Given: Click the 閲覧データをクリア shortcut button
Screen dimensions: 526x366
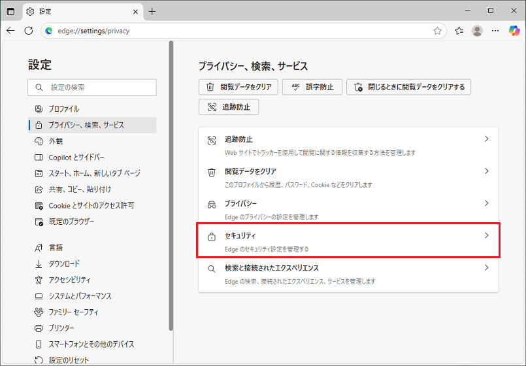Looking at the screenshot, I should tap(238, 87).
